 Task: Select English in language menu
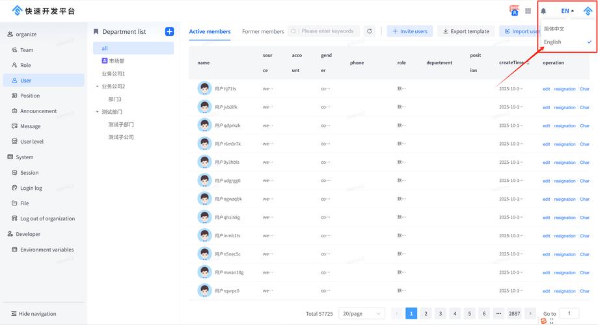pos(552,42)
